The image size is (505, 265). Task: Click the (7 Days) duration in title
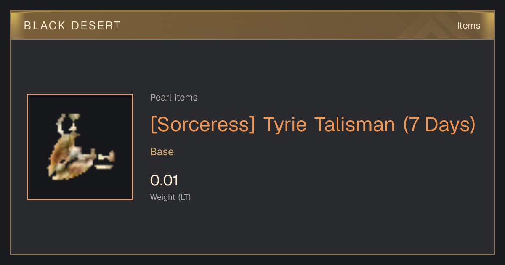point(439,125)
